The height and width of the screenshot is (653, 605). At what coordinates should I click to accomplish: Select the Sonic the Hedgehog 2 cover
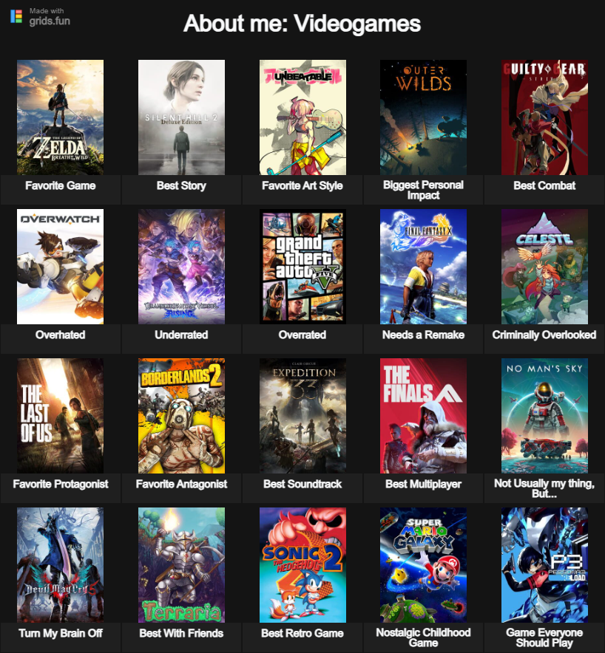(302, 564)
